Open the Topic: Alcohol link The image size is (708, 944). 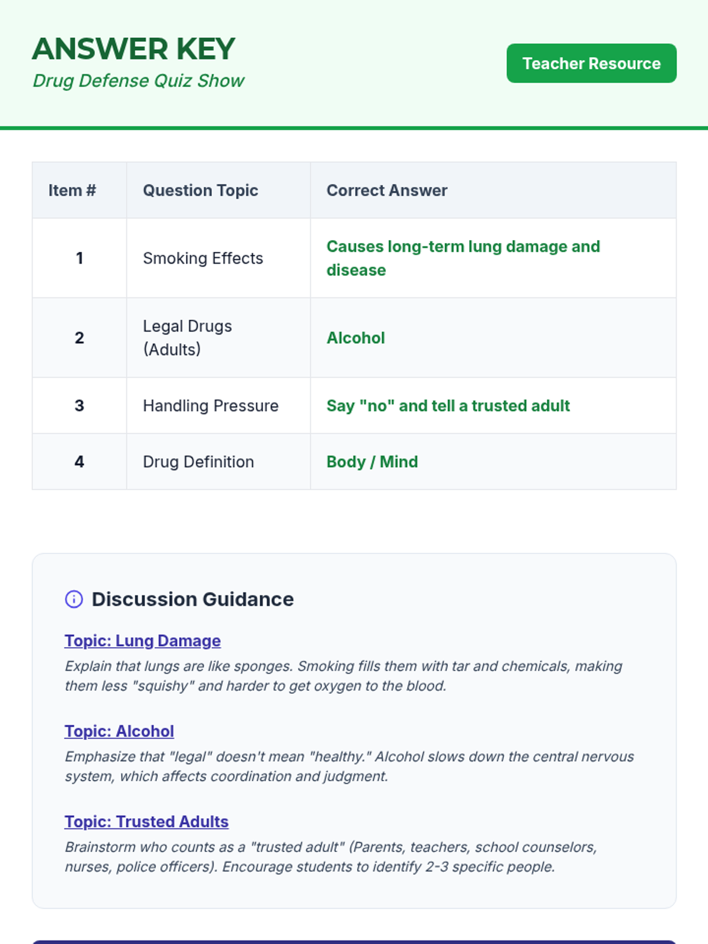click(119, 731)
